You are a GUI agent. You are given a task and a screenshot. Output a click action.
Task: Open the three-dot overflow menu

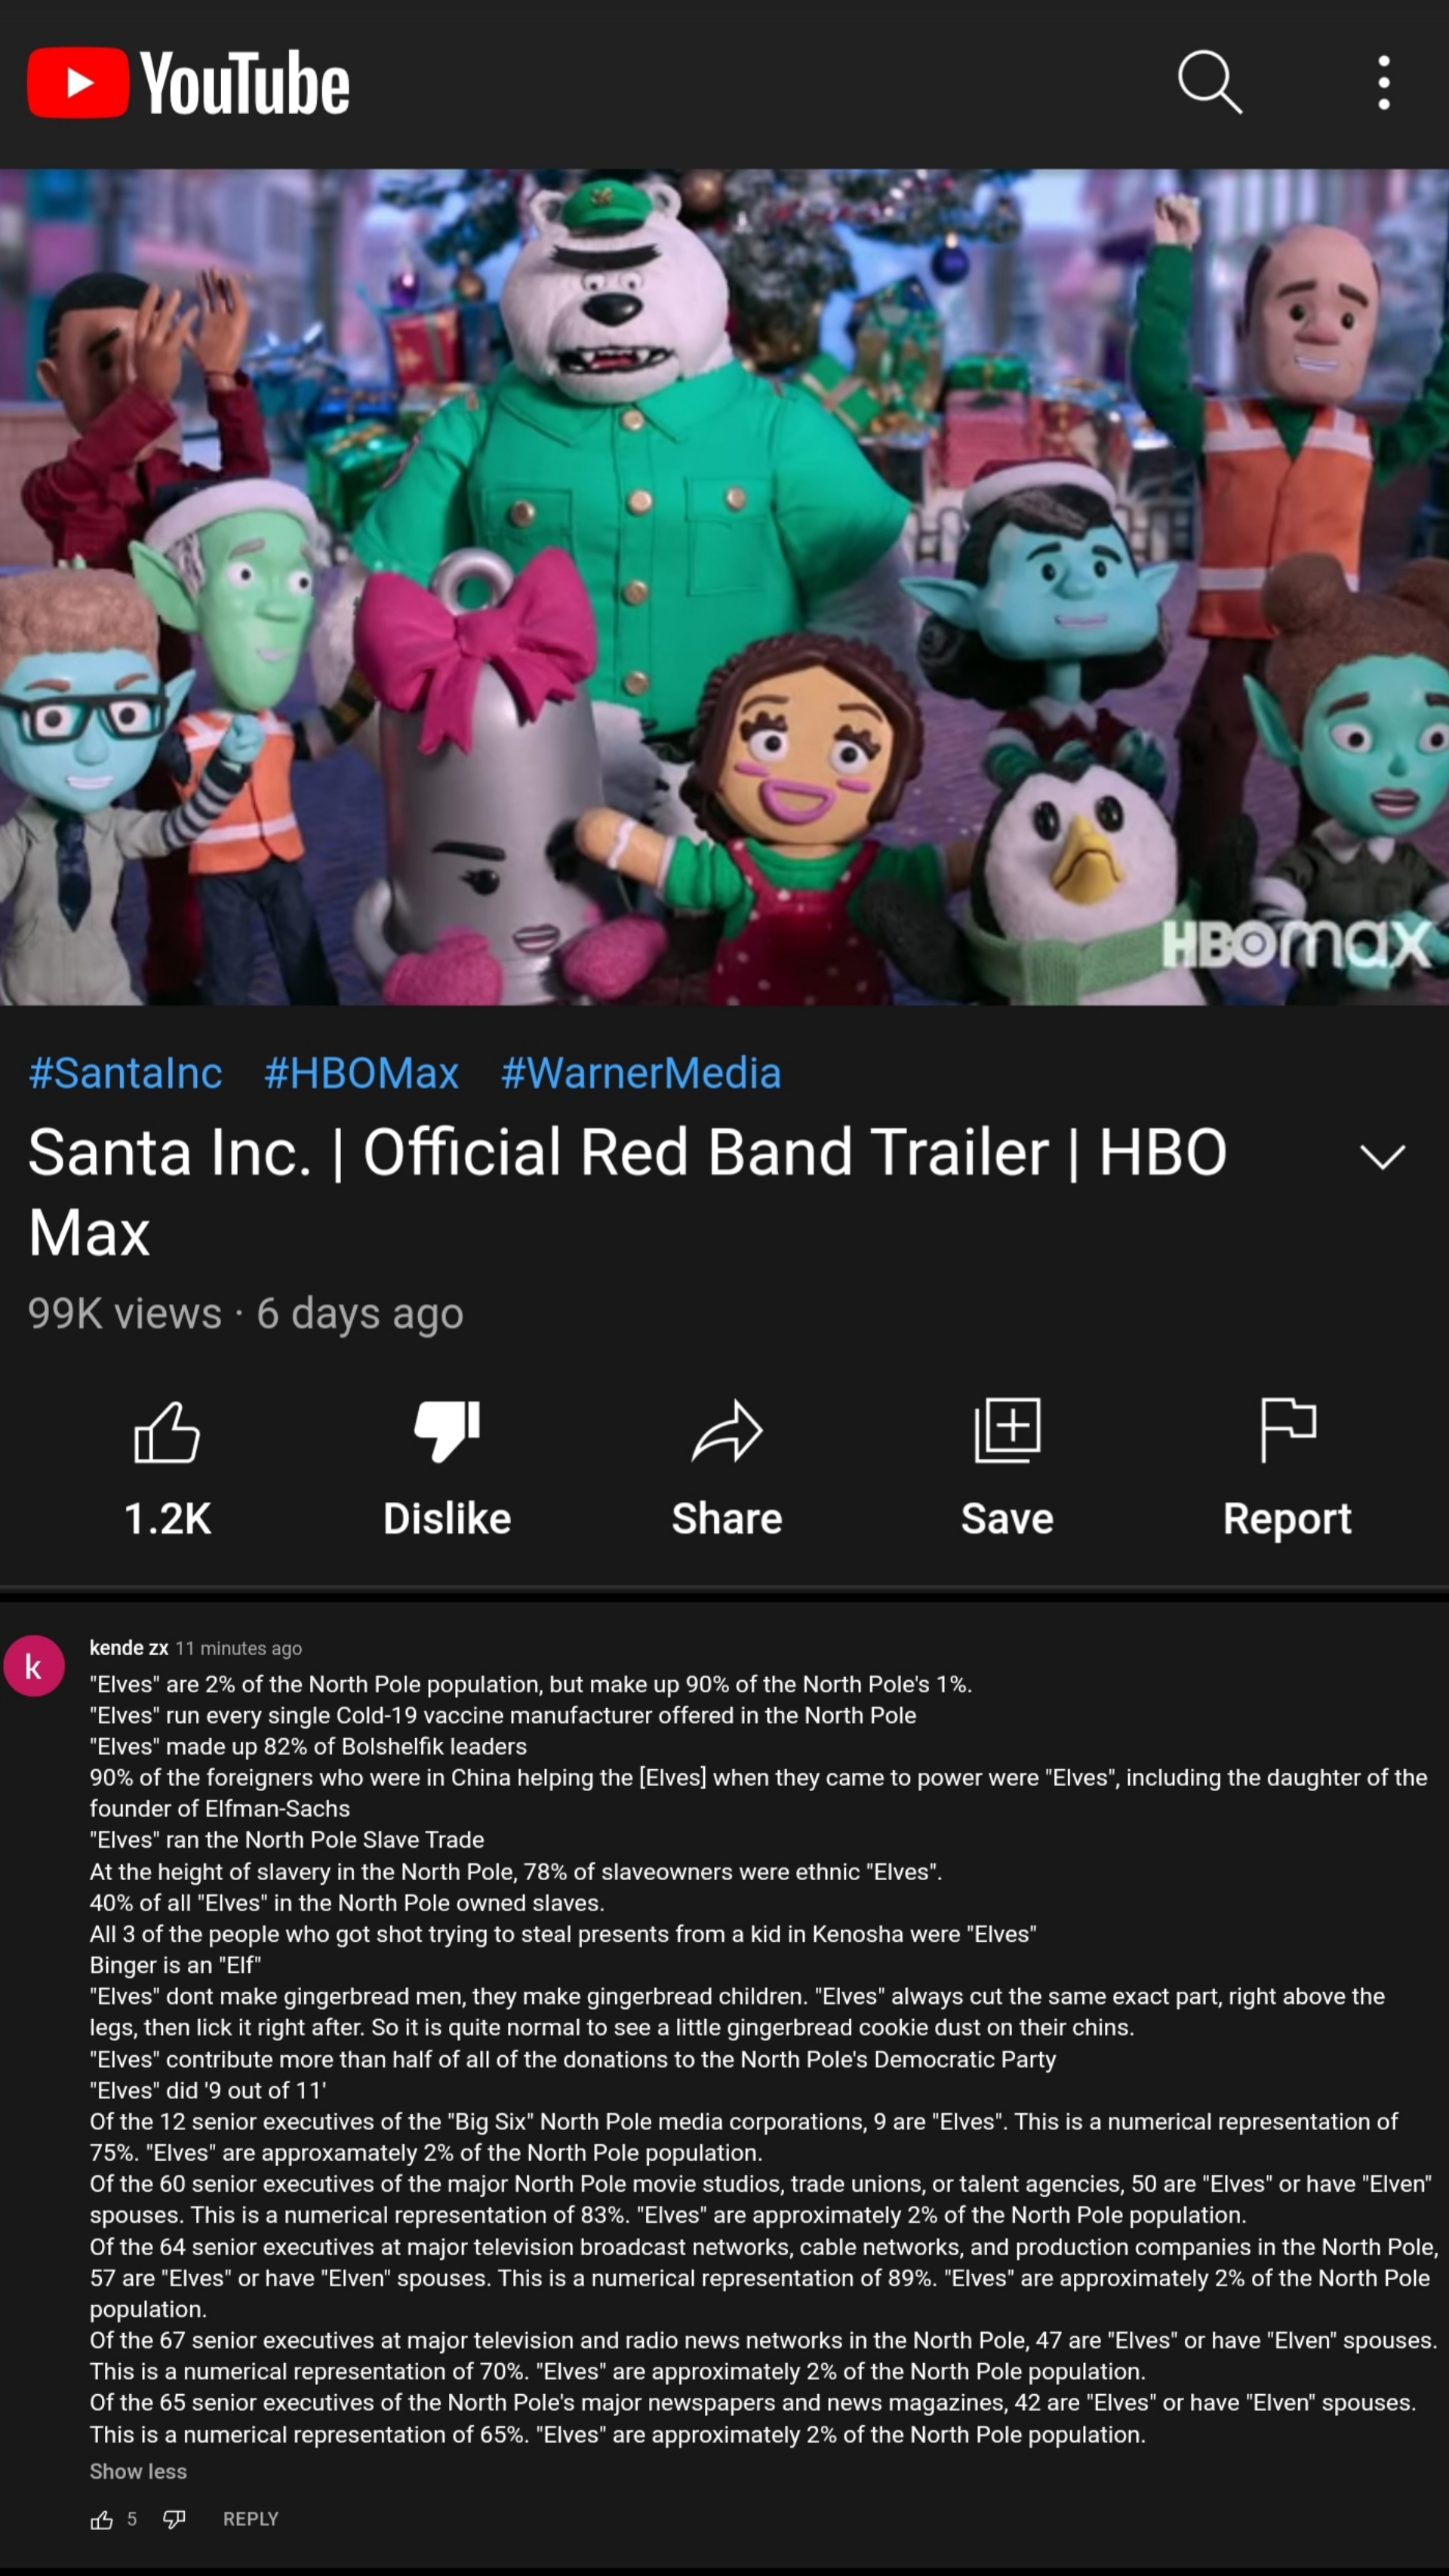(x=1384, y=82)
